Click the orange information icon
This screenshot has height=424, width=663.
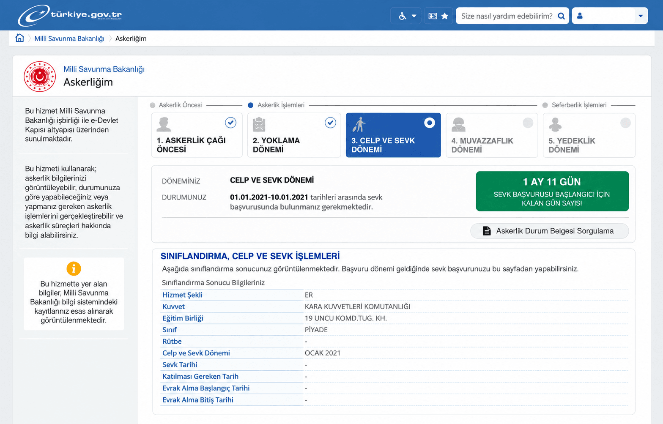pos(74,268)
